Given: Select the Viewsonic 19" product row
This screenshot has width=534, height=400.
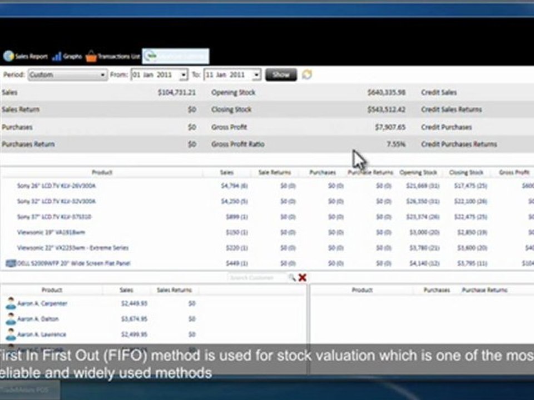Looking at the screenshot, I should click(x=267, y=232).
